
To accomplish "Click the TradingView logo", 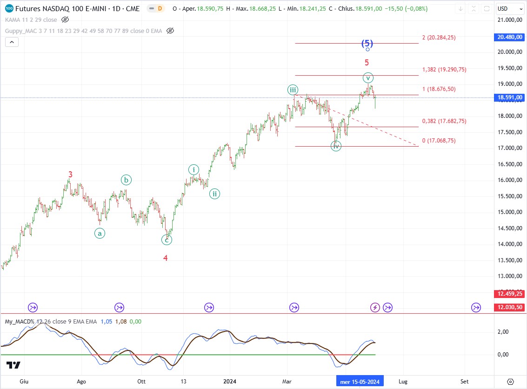I will [x=13, y=365].
